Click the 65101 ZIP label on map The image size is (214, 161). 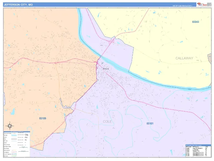(x=150, y=123)
